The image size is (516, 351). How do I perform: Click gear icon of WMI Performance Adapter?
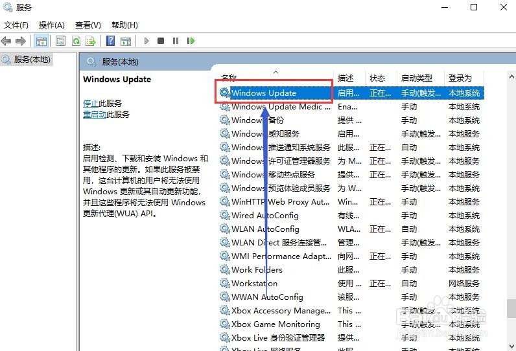(225, 256)
